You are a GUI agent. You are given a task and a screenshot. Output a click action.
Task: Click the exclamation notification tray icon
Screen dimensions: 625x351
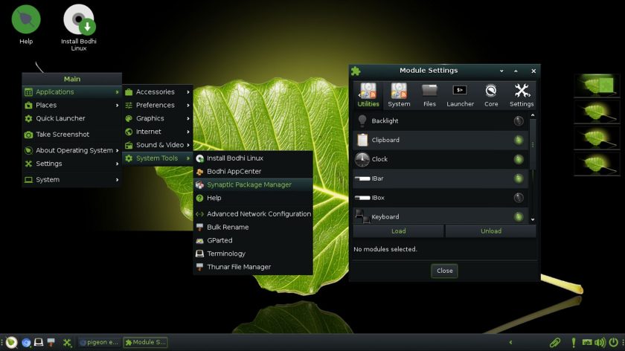tap(573, 342)
